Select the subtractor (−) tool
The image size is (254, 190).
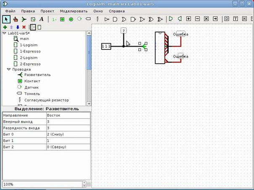[198, 19]
